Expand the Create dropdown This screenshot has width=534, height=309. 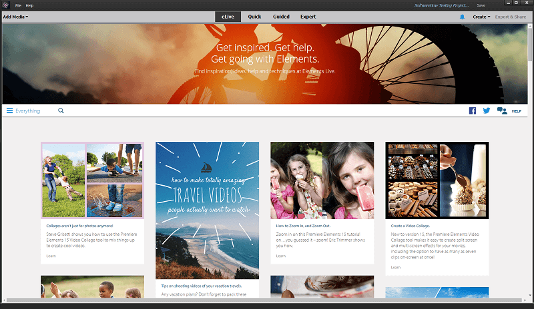pos(481,17)
